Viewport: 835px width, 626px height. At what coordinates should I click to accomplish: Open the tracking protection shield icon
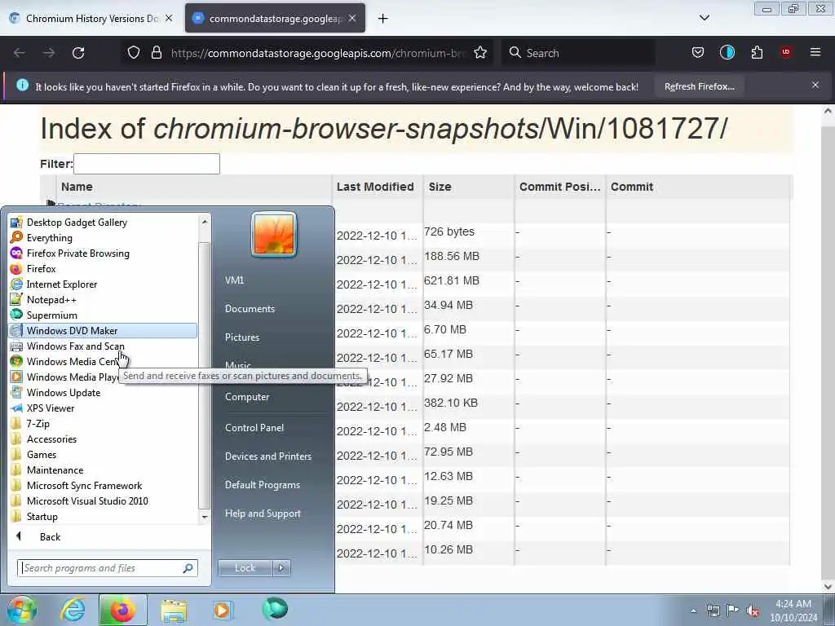(x=134, y=53)
